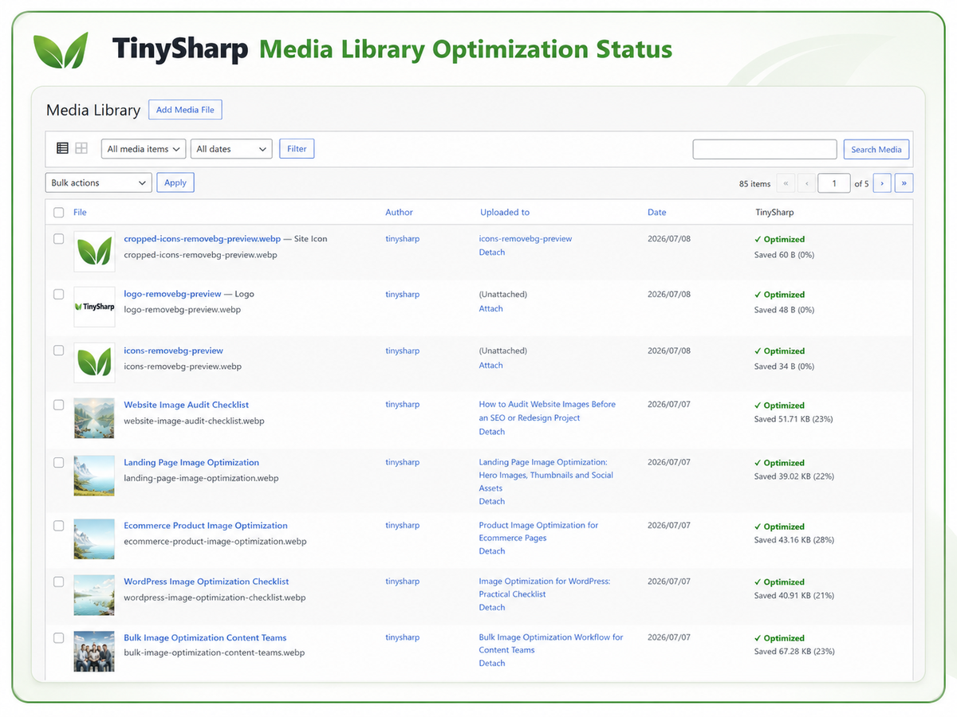The width and height of the screenshot is (957, 717).
Task: Check WordPress Image Optimization Checklist row box
Action: coord(58,582)
